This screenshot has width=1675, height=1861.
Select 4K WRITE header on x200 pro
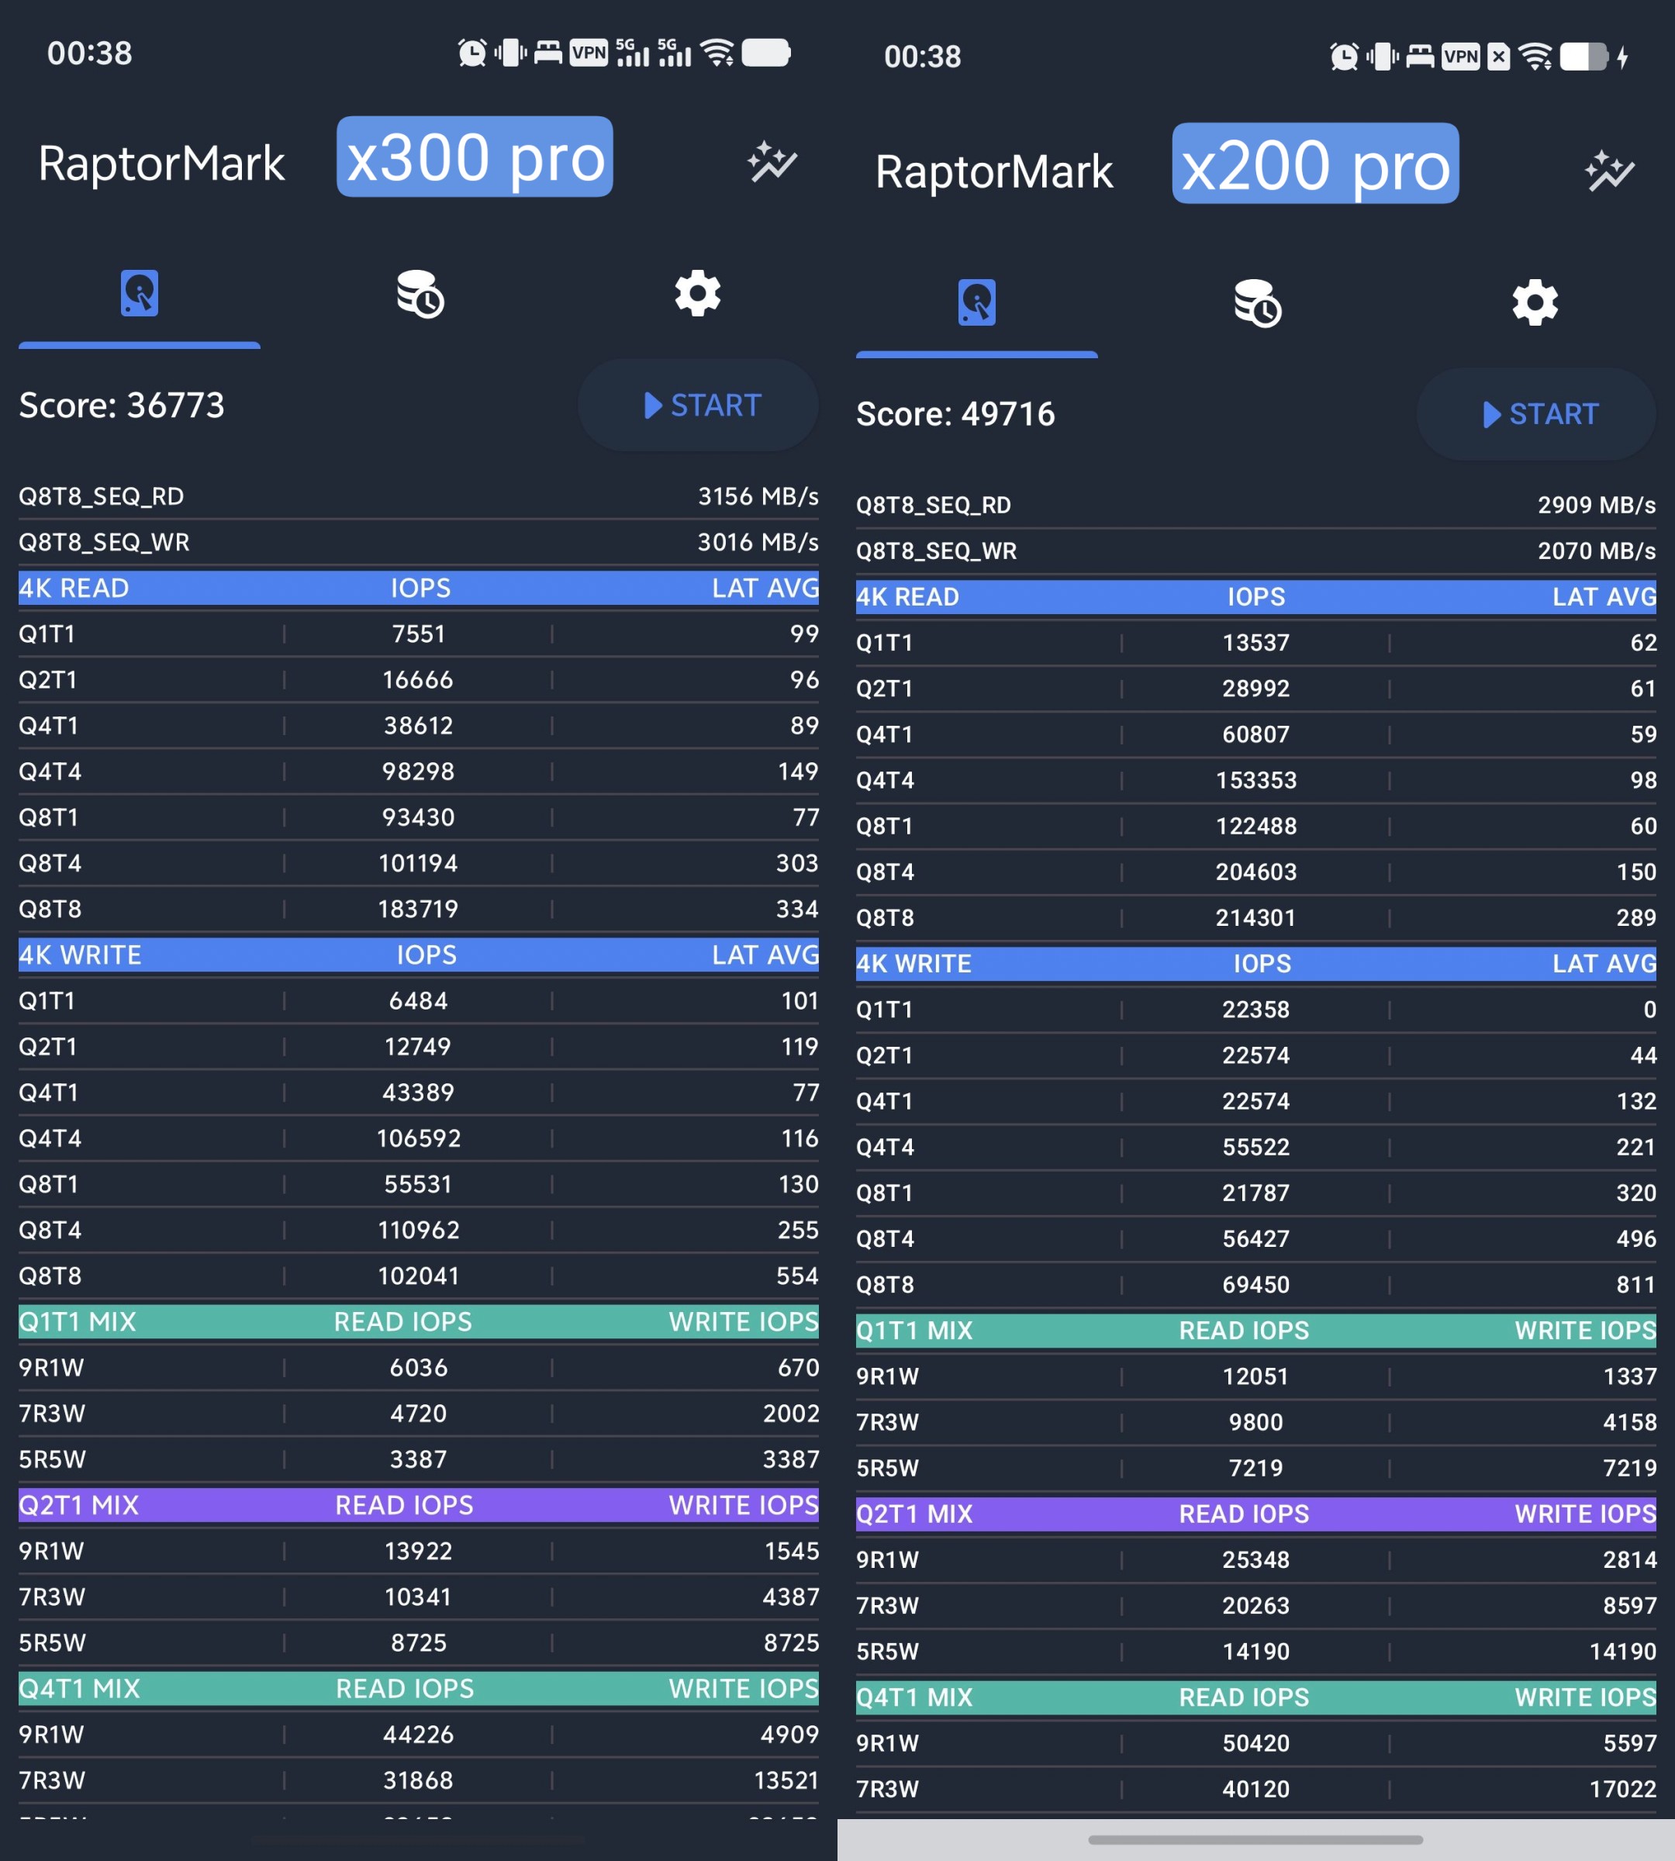pyautogui.click(x=1255, y=964)
